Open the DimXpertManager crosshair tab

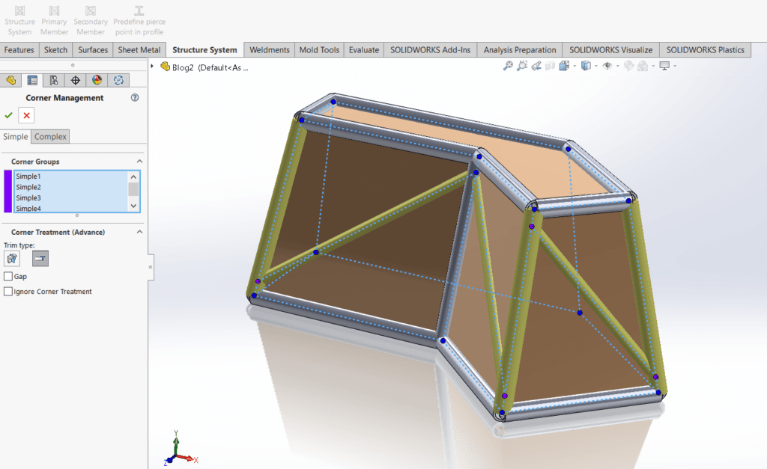(x=75, y=80)
